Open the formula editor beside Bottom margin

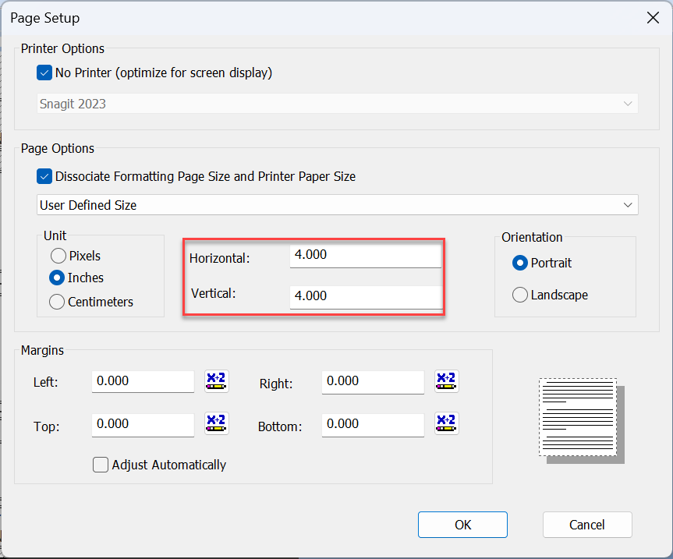pyautogui.click(x=446, y=424)
